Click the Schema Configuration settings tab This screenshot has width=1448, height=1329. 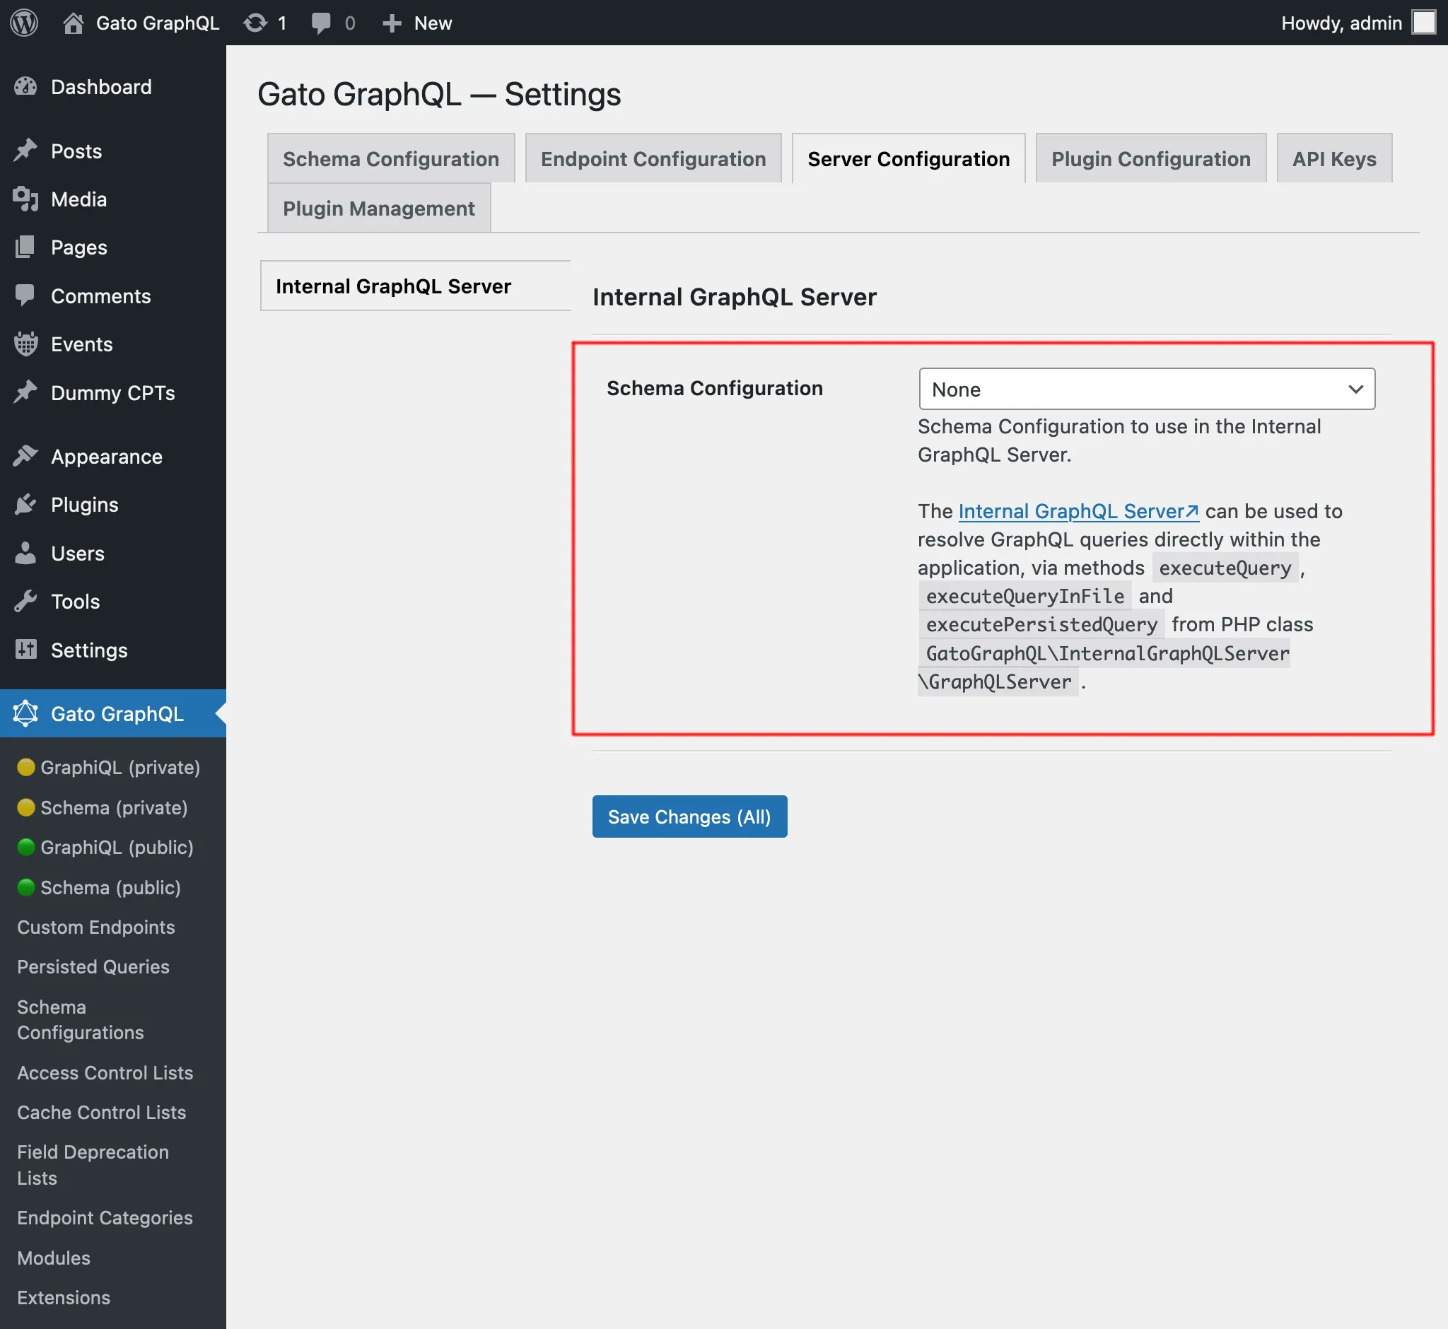[391, 158]
